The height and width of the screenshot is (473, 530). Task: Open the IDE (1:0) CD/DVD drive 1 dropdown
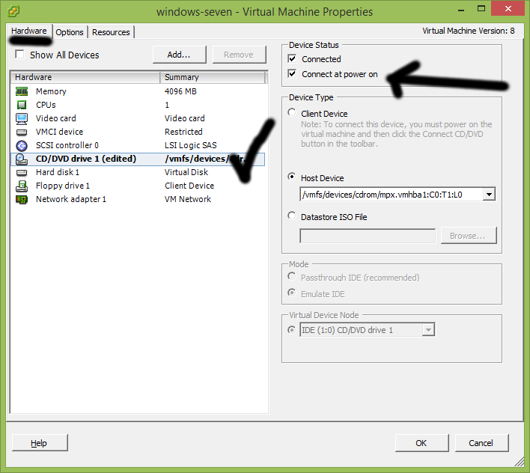428,330
